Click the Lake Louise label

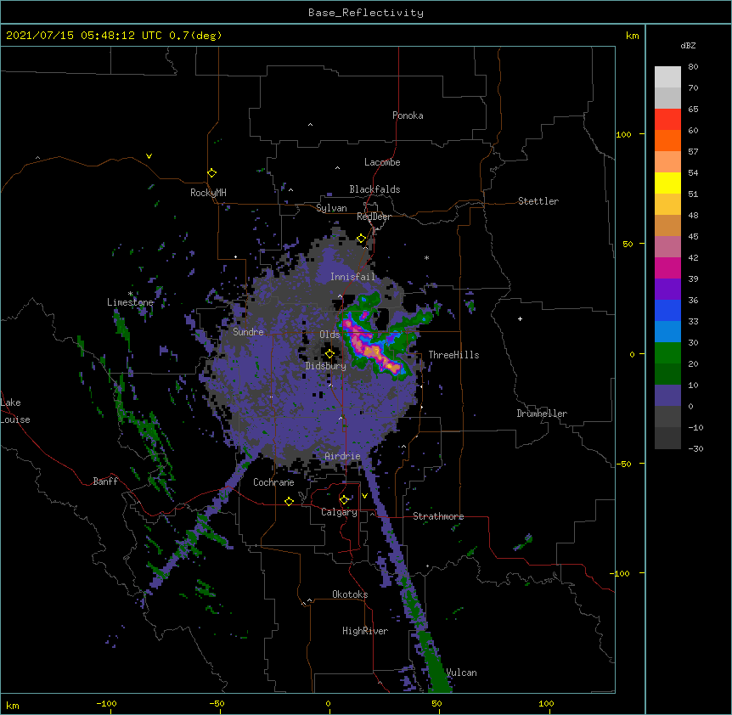point(15,411)
